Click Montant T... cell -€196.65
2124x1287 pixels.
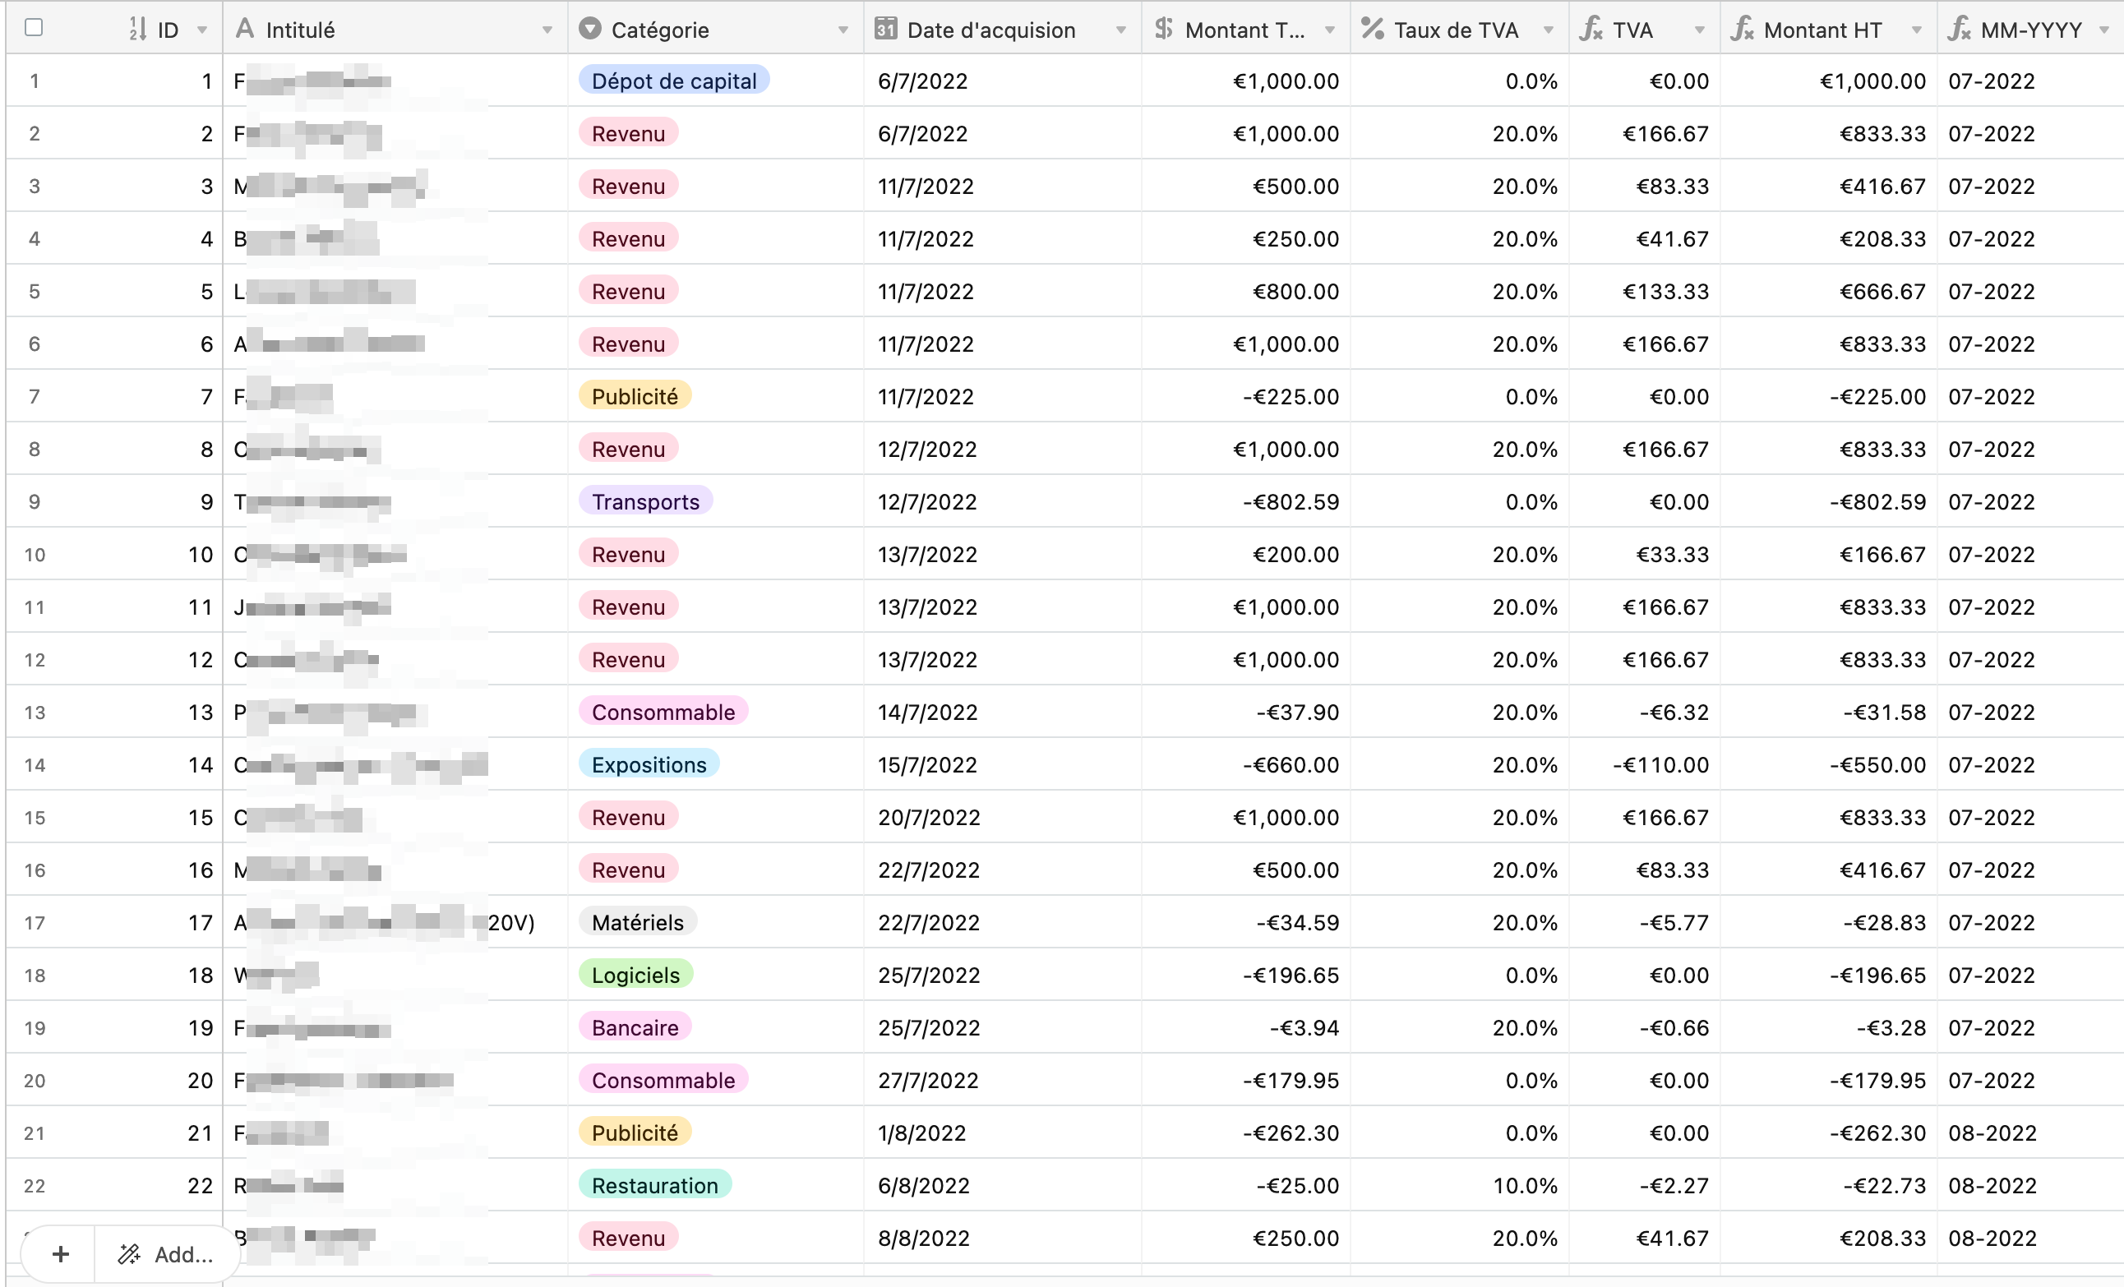pyautogui.click(x=1245, y=975)
